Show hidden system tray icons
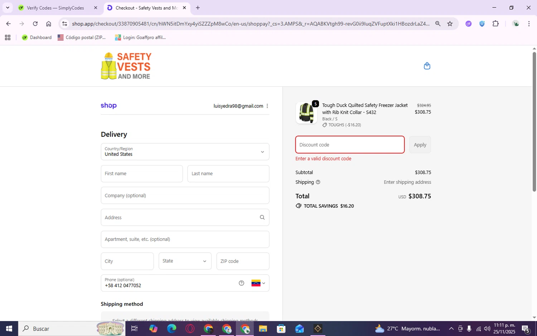The height and width of the screenshot is (336, 537). (451, 328)
